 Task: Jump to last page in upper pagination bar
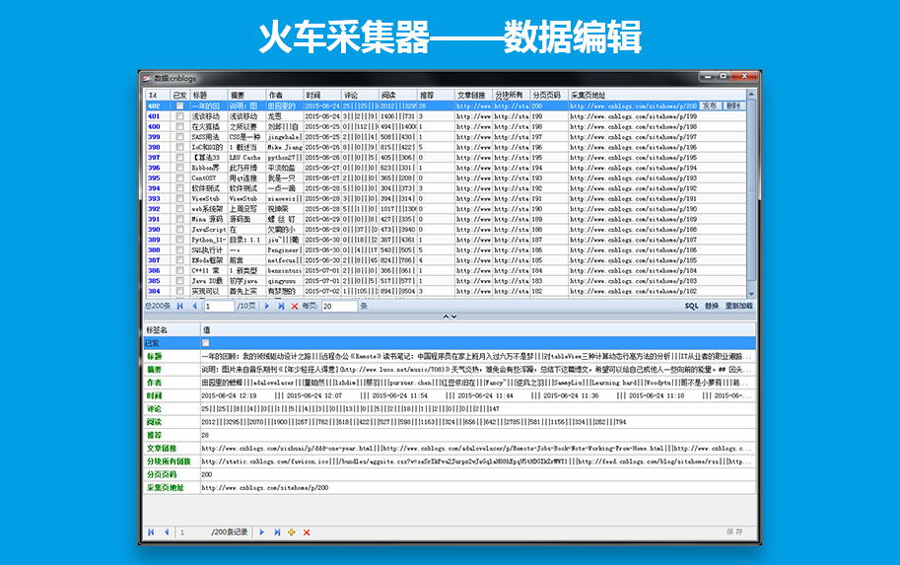281,307
